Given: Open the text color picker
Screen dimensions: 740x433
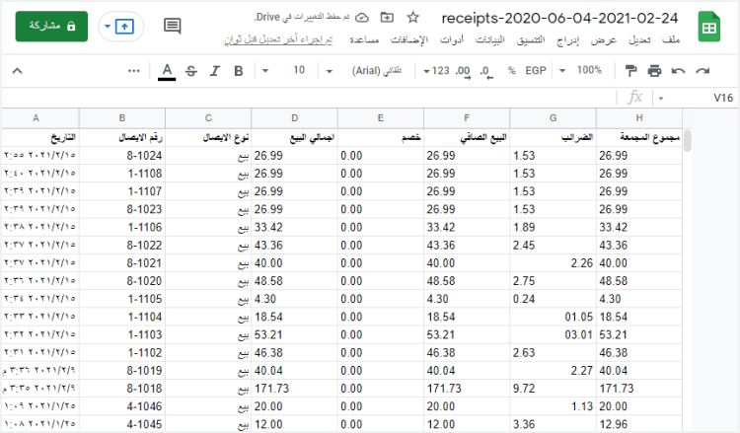Looking at the screenshot, I should click(x=167, y=72).
